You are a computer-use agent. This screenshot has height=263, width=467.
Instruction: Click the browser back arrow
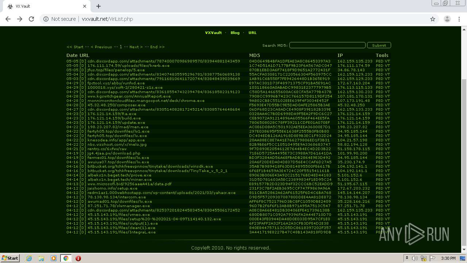point(8,19)
